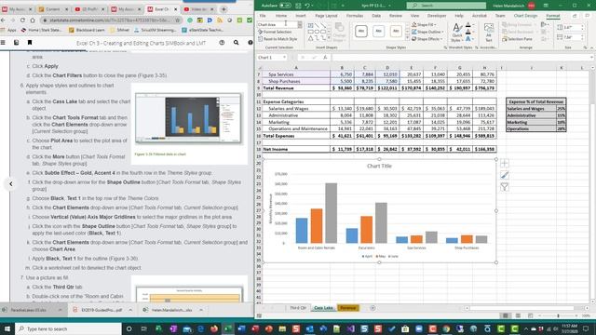Select Page Break Preview in status bar
The height and width of the screenshot is (335, 596).
click(530, 315)
